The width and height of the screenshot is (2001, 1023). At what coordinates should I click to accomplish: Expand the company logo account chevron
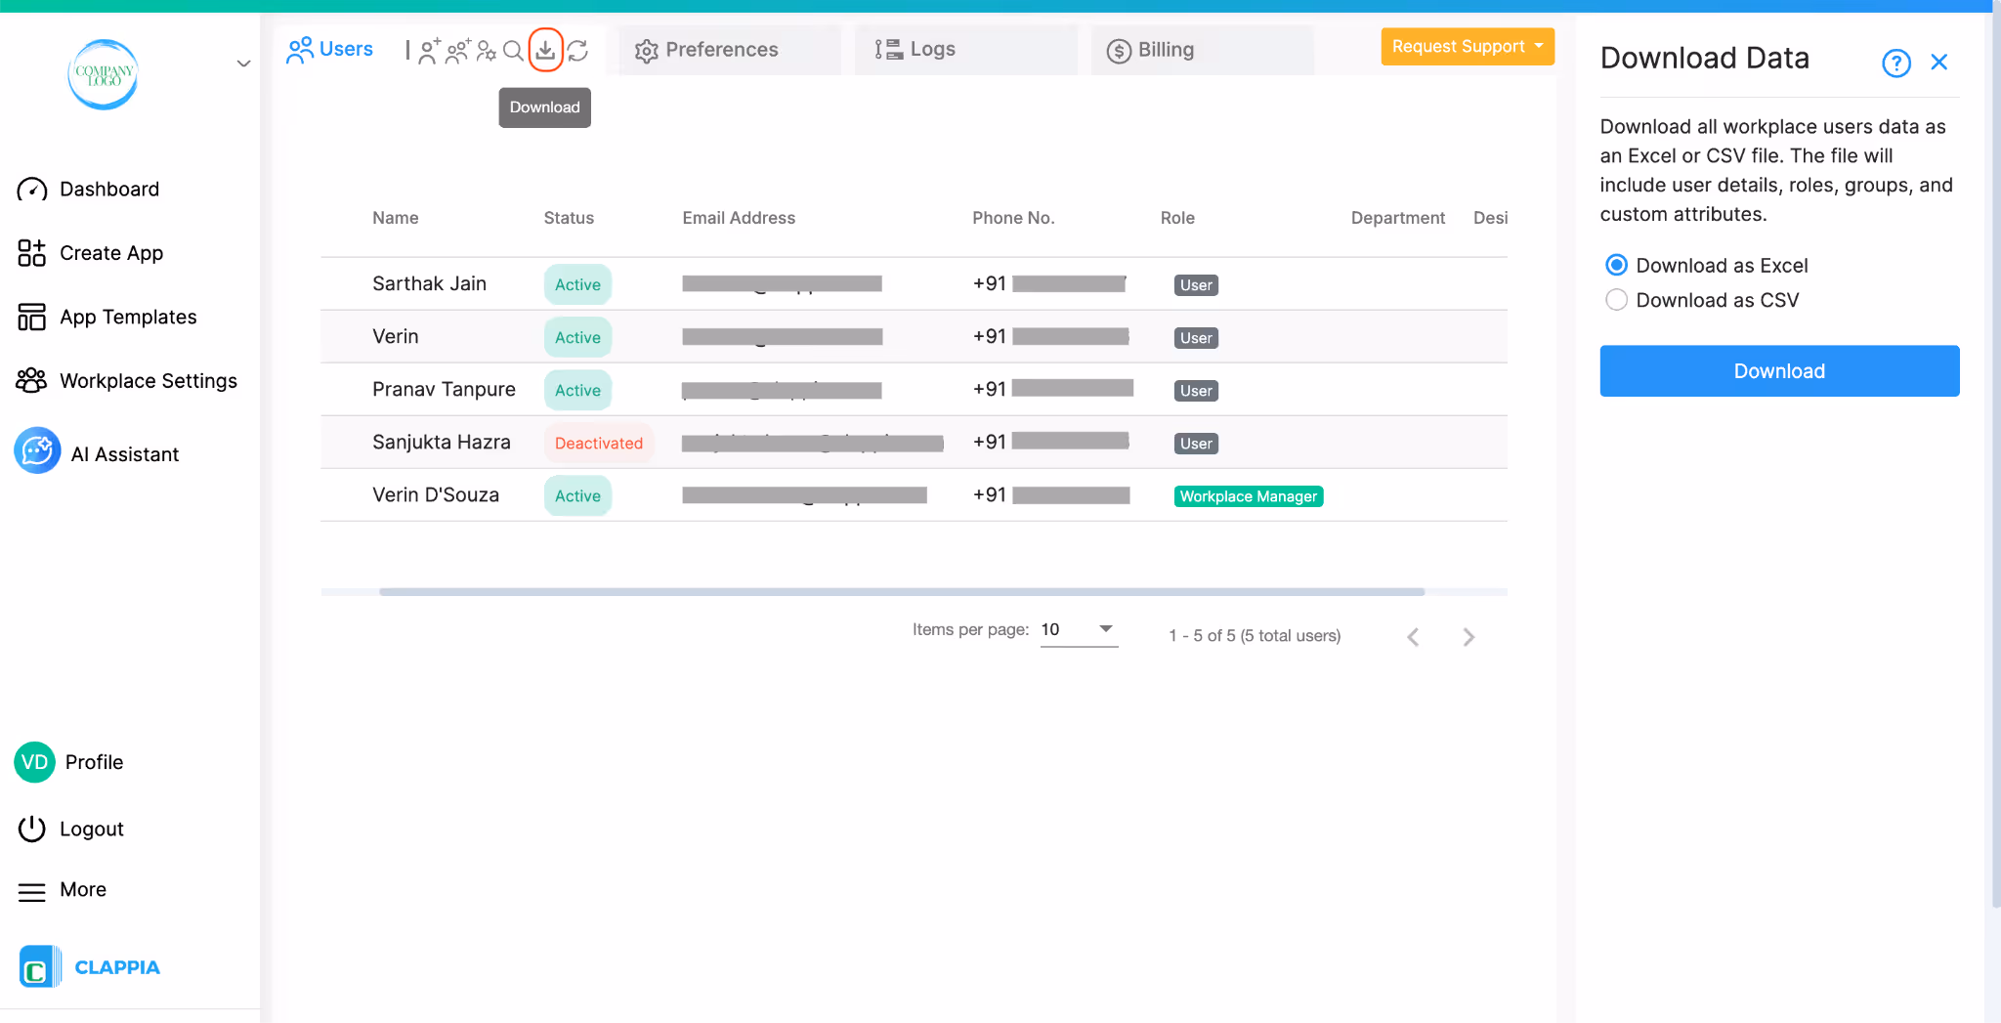pos(242,63)
